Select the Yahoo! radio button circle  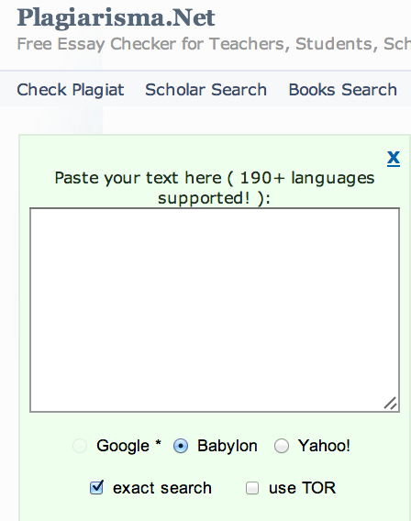tap(282, 446)
